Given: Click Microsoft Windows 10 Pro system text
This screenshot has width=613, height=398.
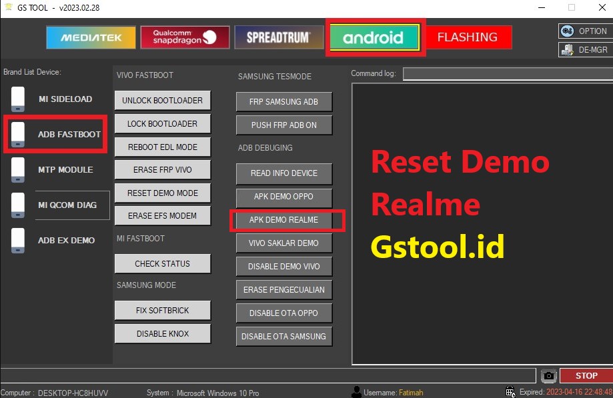Looking at the screenshot, I should pos(217,393).
